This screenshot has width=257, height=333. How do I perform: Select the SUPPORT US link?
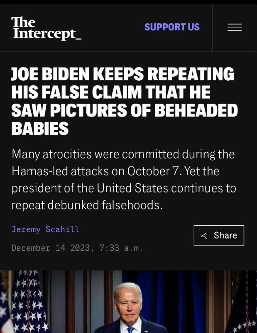(172, 27)
